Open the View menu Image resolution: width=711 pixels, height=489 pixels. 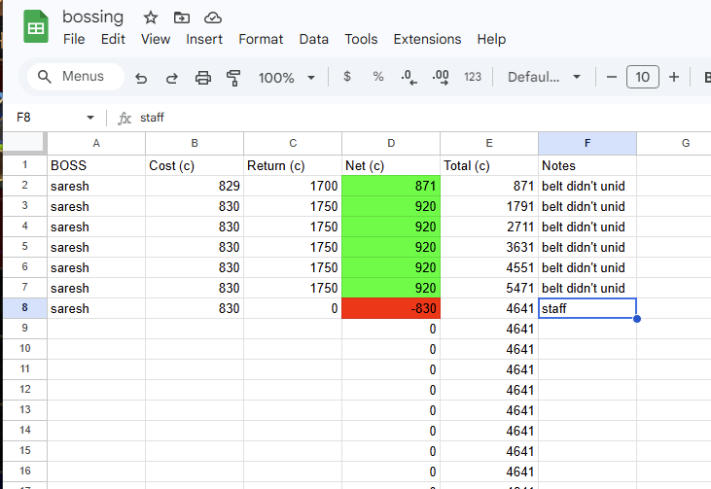(156, 39)
